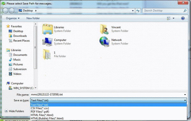Image resolution: width=191 pixels, height=121 pixels.
Task: Select the Vincent user folder icon
Action: click(104, 29)
